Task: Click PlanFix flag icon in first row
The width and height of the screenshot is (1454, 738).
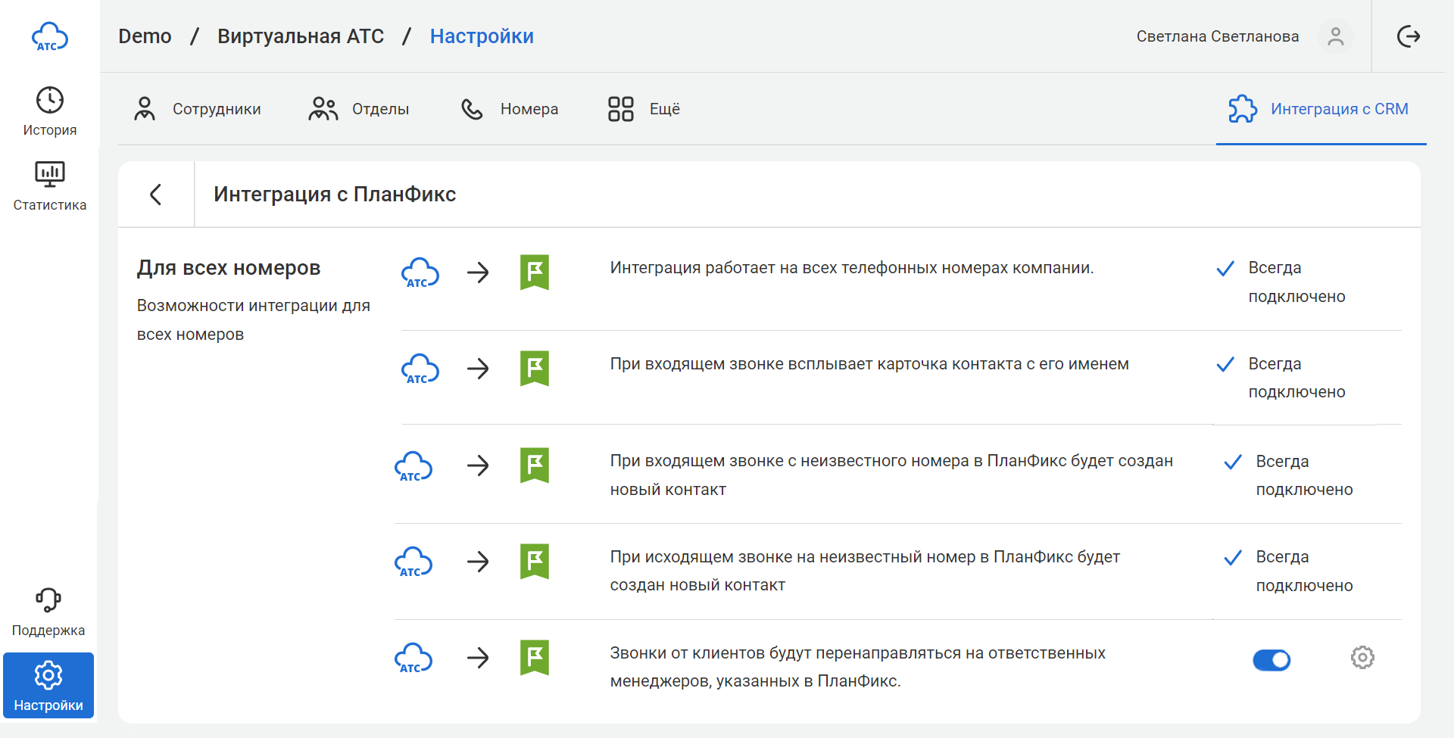Action: (535, 272)
